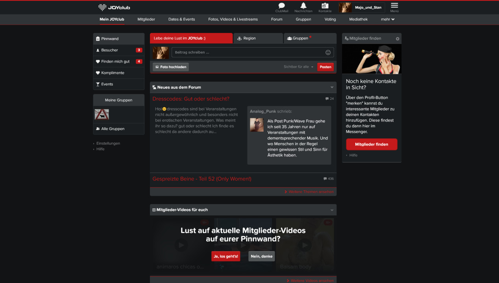Viewport: 499px width, 283px height.
Task: Click the 'Ja, los geht's!' button
Action: 225,256
